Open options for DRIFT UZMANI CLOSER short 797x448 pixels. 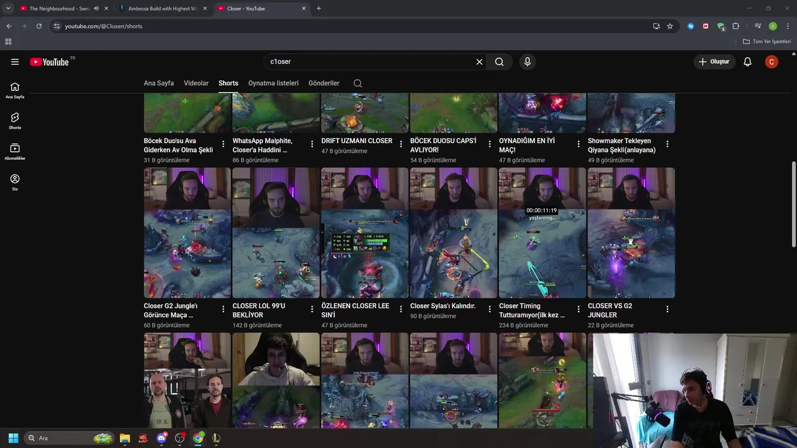(401, 144)
